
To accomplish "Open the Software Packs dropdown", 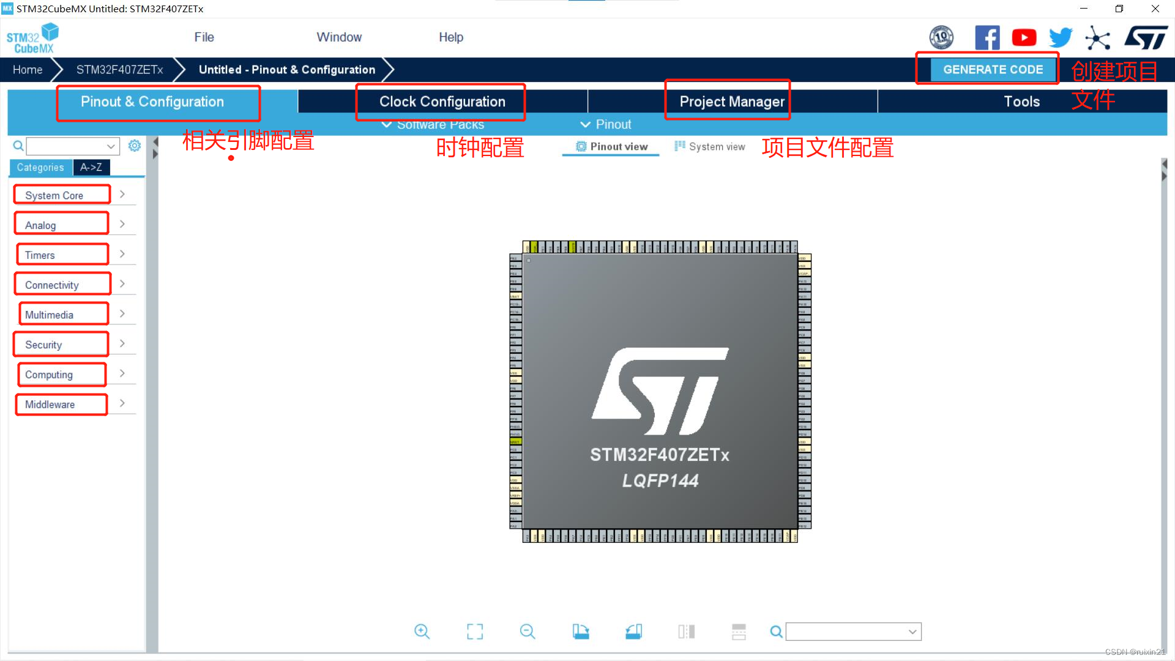I will [433, 124].
